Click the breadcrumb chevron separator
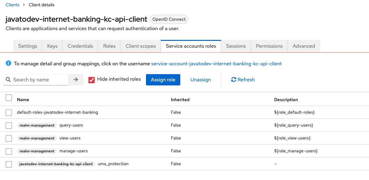369x180 pixels. pos(24,5)
